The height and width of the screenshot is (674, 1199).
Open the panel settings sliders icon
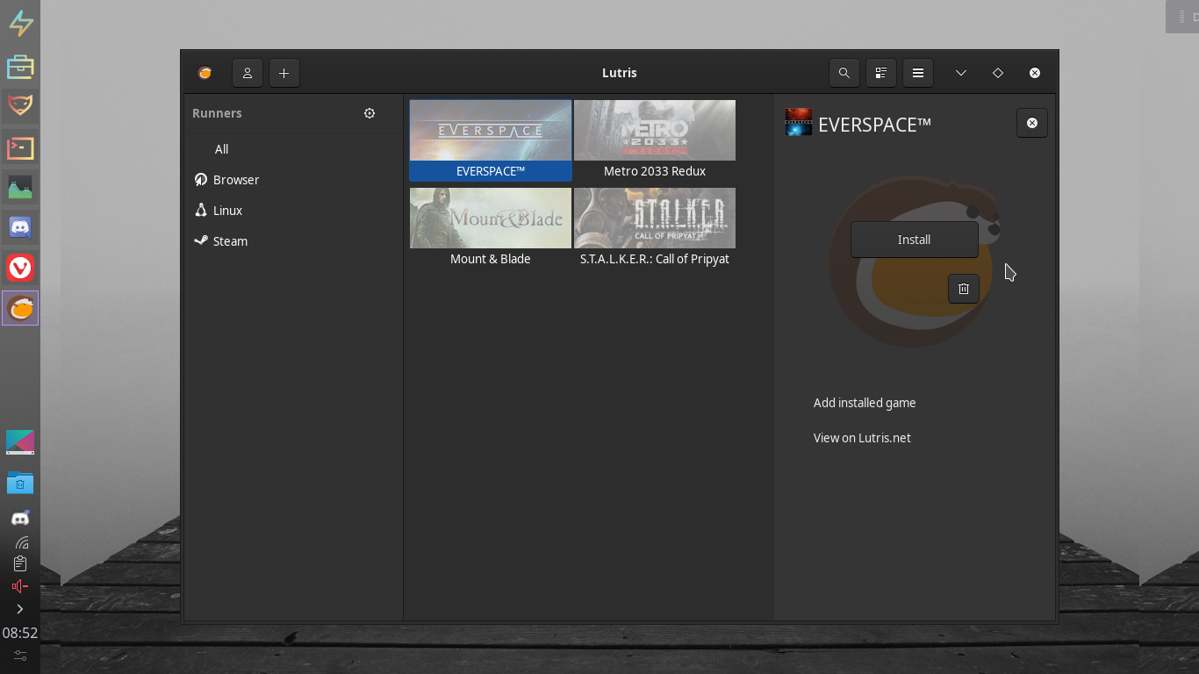pos(20,656)
